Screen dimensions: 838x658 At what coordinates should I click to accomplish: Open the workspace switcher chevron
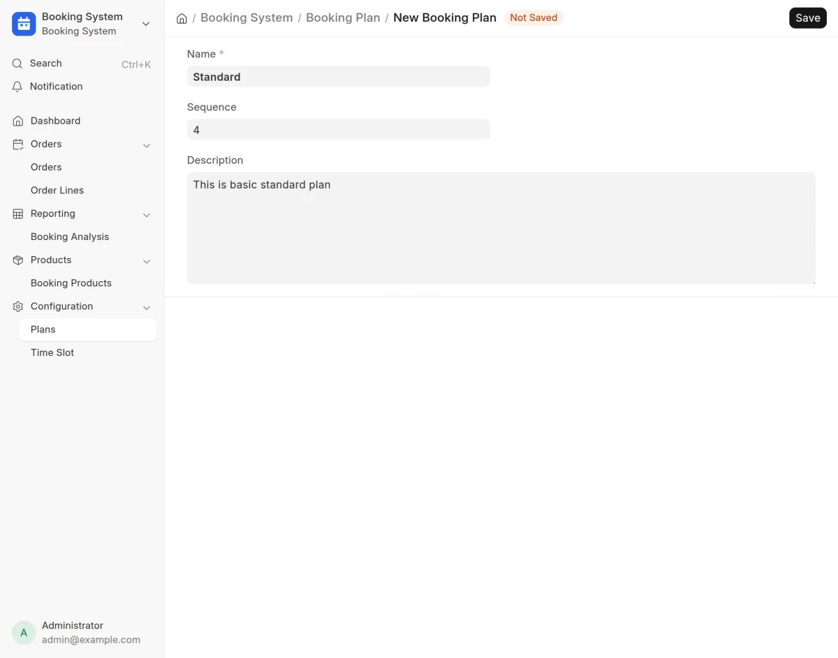[146, 24]
